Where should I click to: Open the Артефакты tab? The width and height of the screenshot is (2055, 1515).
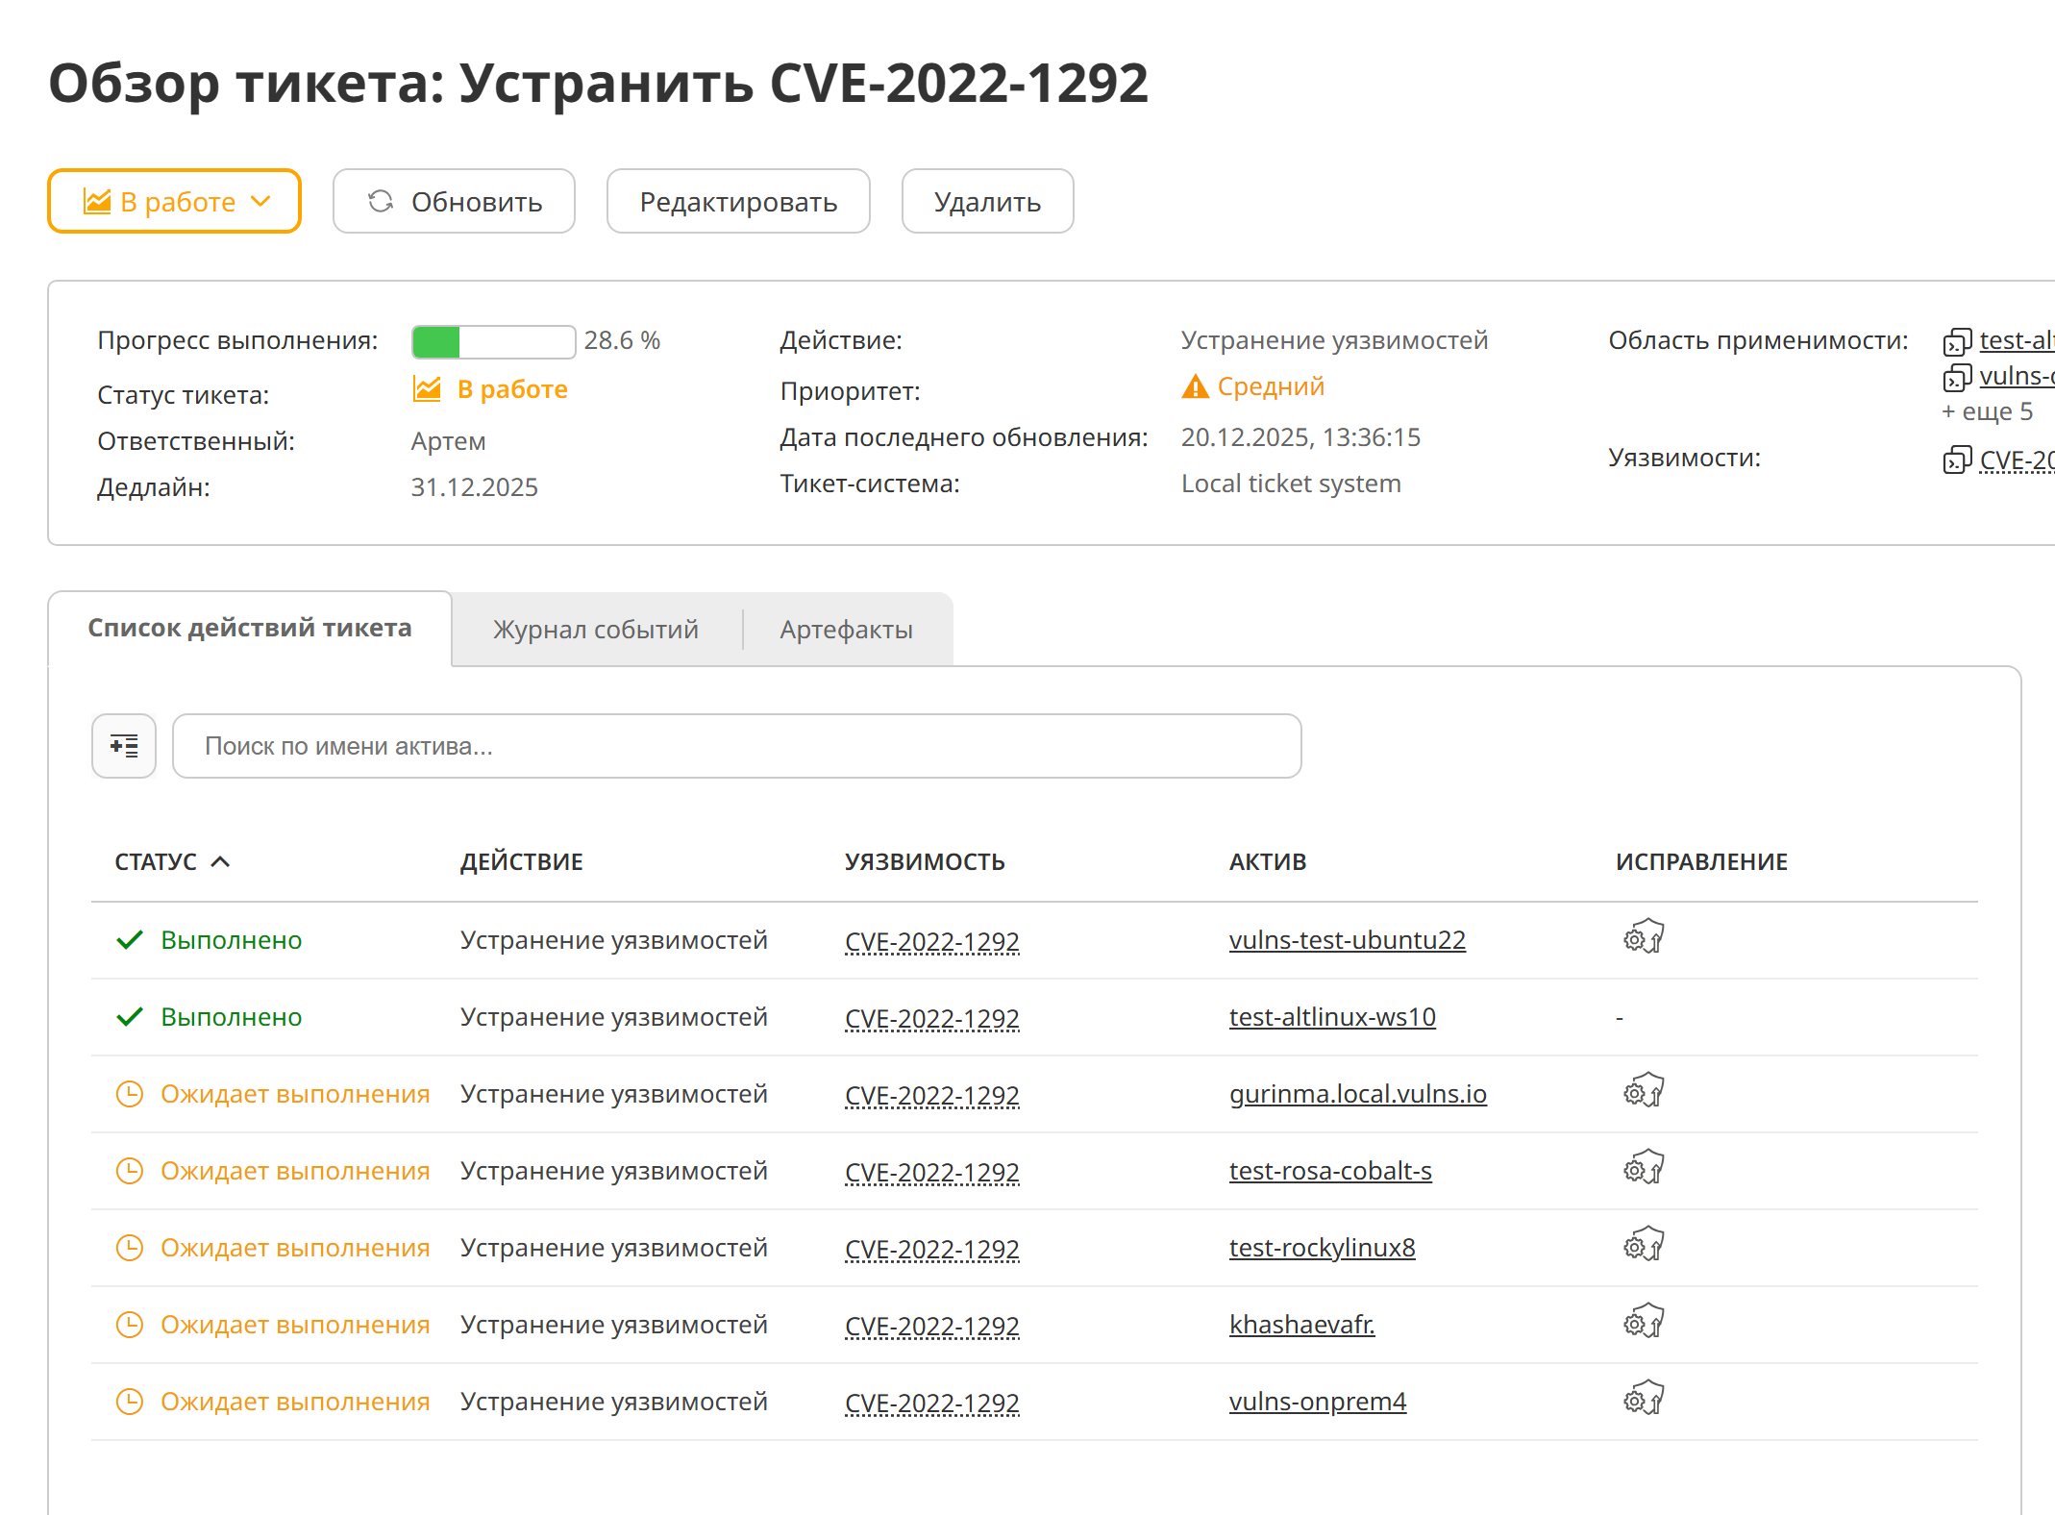coord(846,630)
